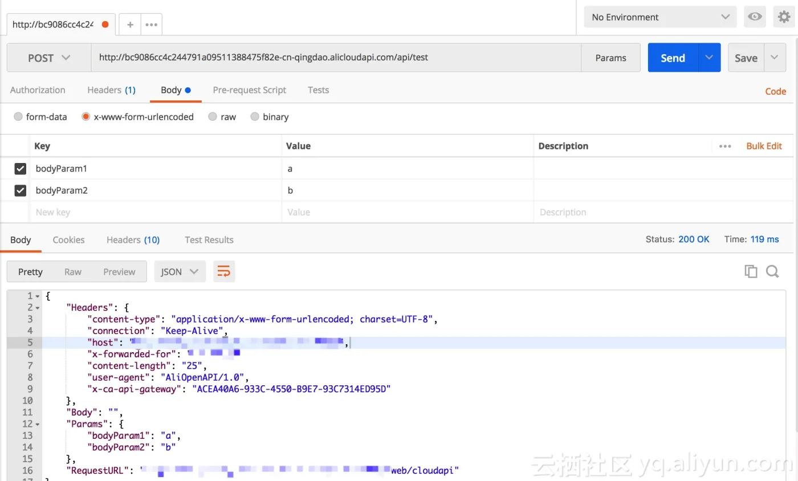Screen dimensions: 798x481
Task: Uncheck the bodyParam2 row checkbox
Action: (21, 190)
